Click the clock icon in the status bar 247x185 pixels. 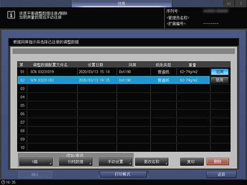pyautogui.click(x=3, y=182)
